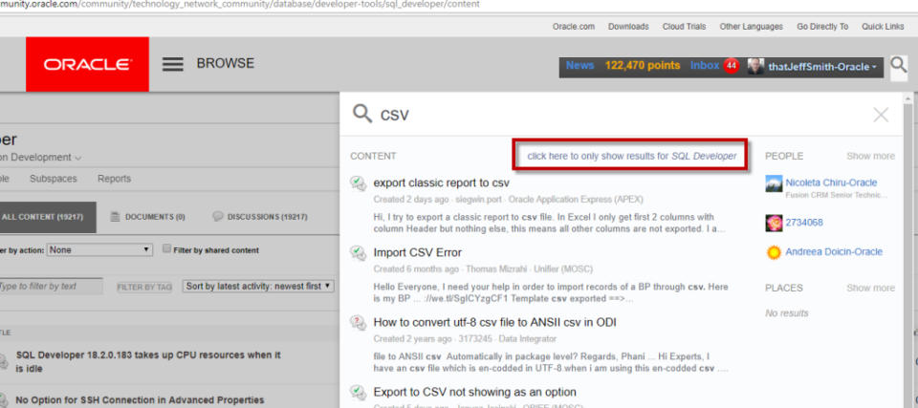Close the search overlay with the X
The height and width of the screenshot is (408, 918).
point(881,115)
